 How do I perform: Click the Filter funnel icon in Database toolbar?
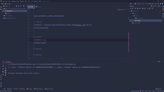pyautogui.click(x=152, y=8)
